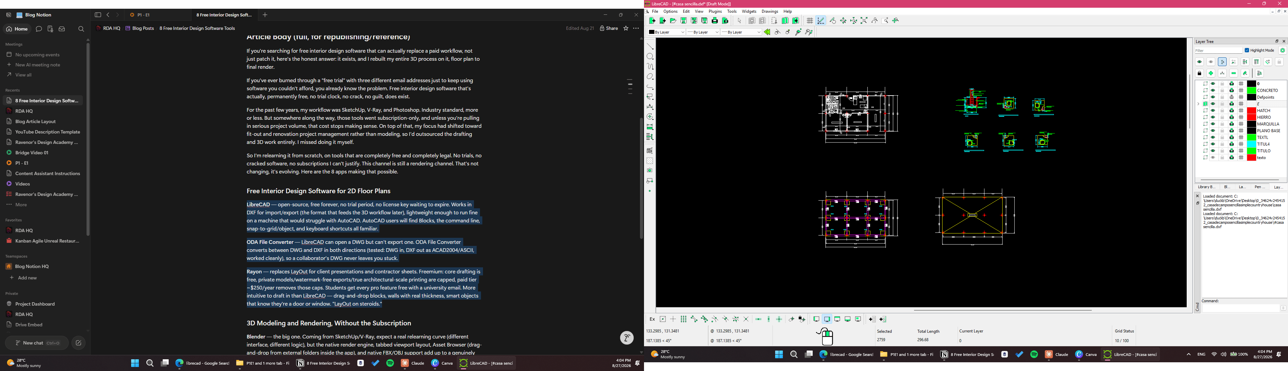Click the Insert Image camera tool in LibreCAD
Image resolution: width=1288 pixels, height=371 pixels.
pos(650,171)
